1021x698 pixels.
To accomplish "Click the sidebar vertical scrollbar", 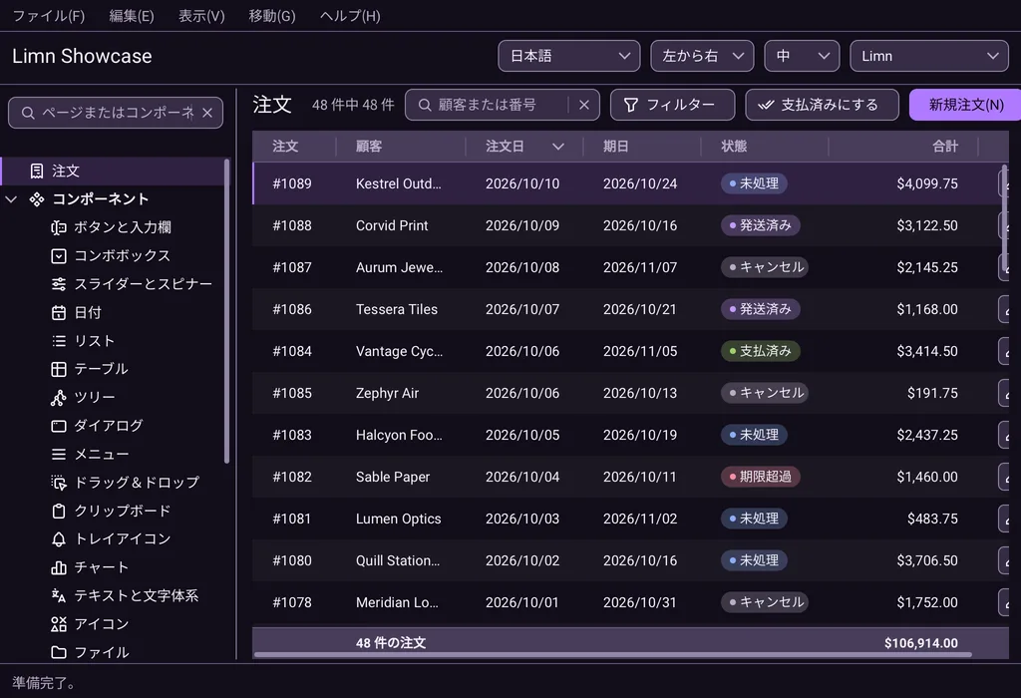I will 226,311.
